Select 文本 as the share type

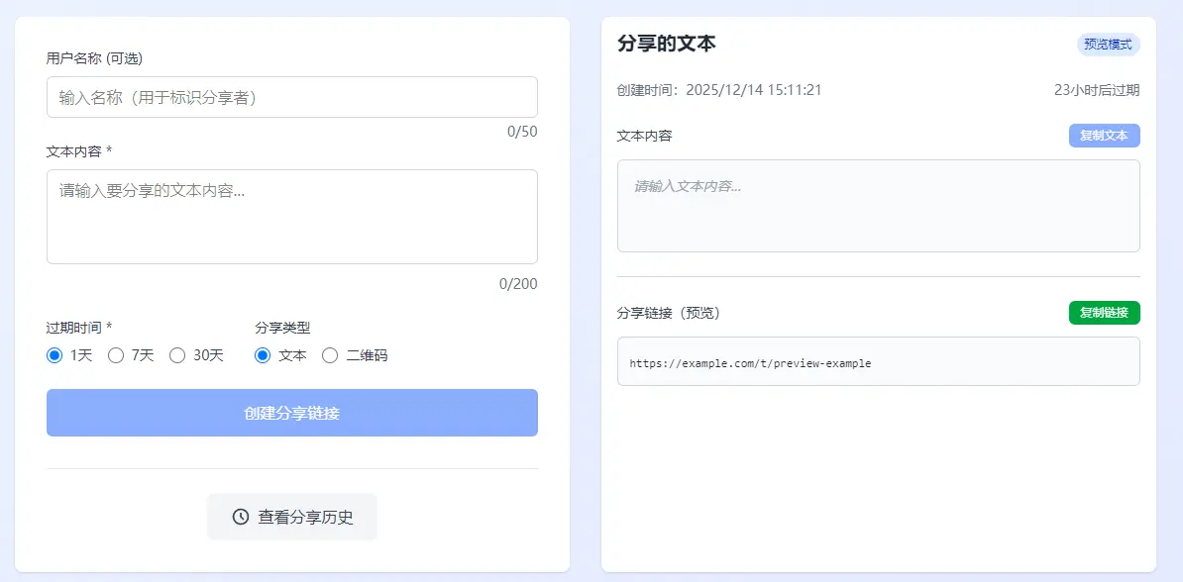(262, 354)
